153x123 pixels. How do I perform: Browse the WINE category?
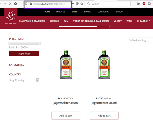point(129,21)
